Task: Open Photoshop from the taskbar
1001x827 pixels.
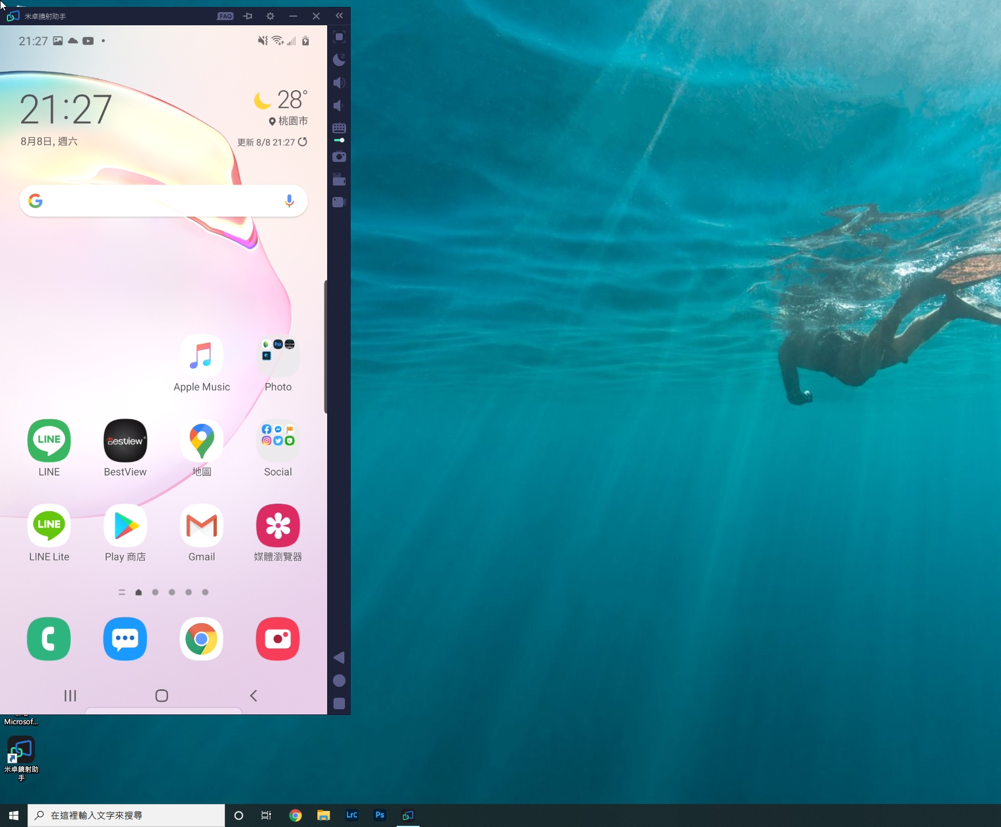Action: point(380,816)
